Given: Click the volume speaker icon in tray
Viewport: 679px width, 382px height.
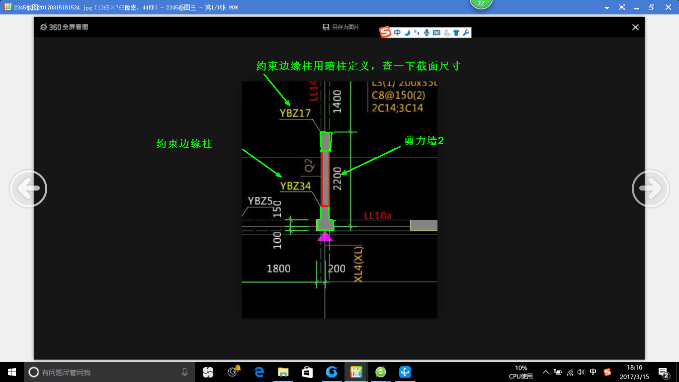Looking at the screenshot, I should (x=581, y=372).
